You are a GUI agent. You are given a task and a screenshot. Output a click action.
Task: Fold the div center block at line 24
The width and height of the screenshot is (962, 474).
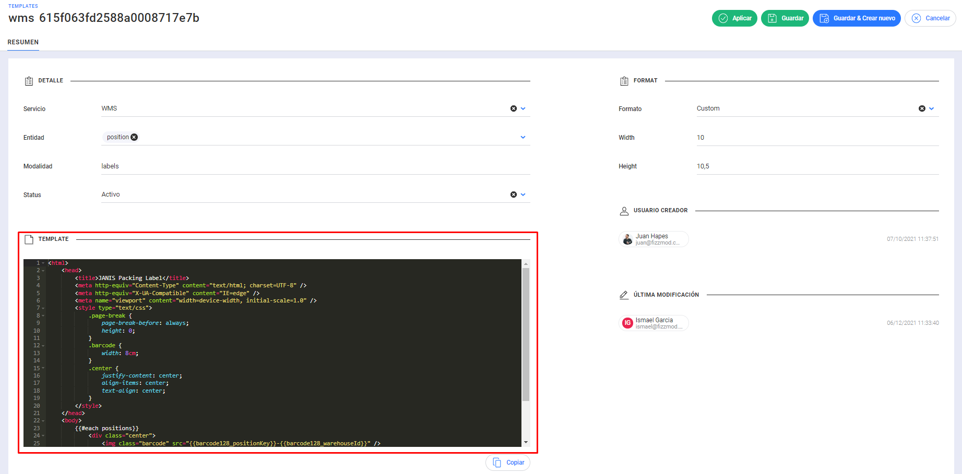click(x=43, y=436)
